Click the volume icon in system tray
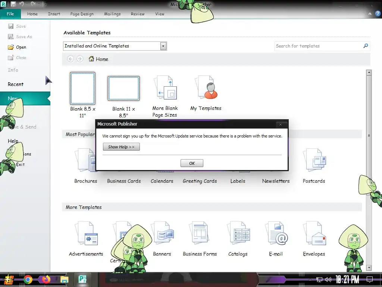Viewport: 382px width, 287px height. point(328,280)
